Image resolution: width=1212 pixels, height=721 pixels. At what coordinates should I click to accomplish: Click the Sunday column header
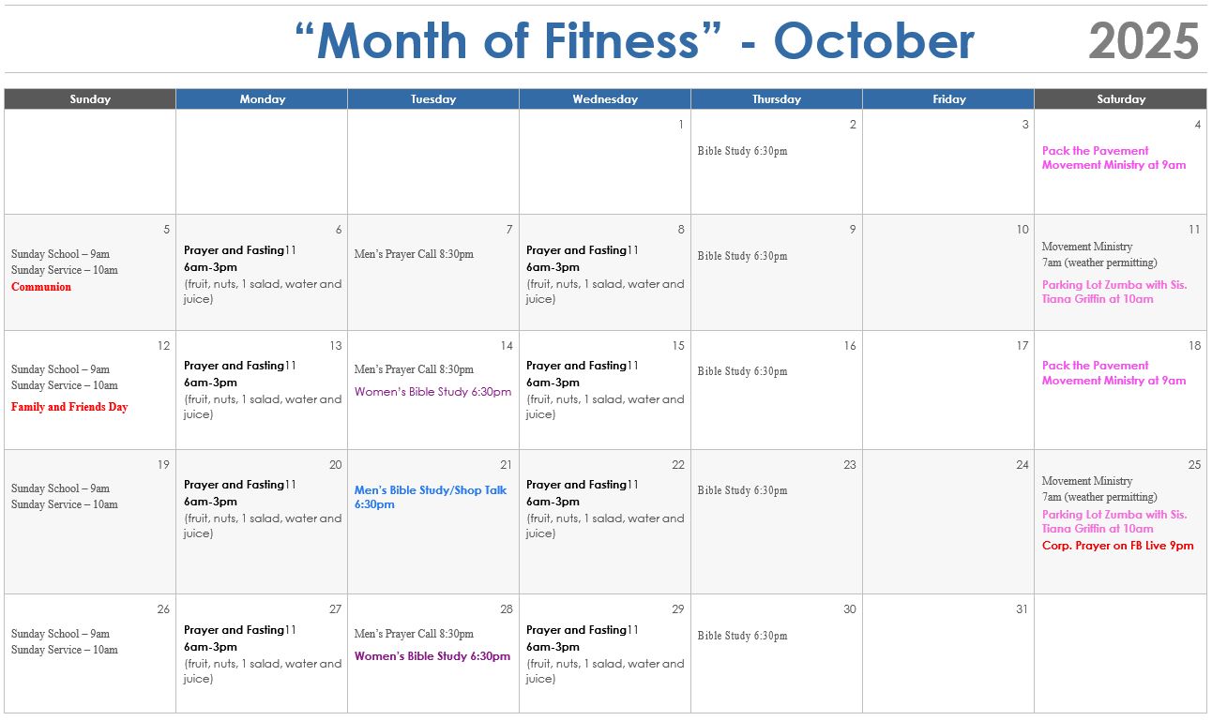pos(90,99)
